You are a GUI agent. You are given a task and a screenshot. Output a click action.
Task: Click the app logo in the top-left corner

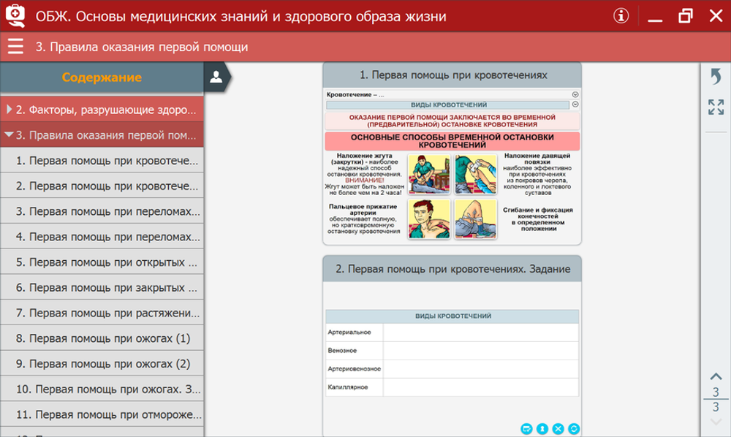tap(16, 15)
